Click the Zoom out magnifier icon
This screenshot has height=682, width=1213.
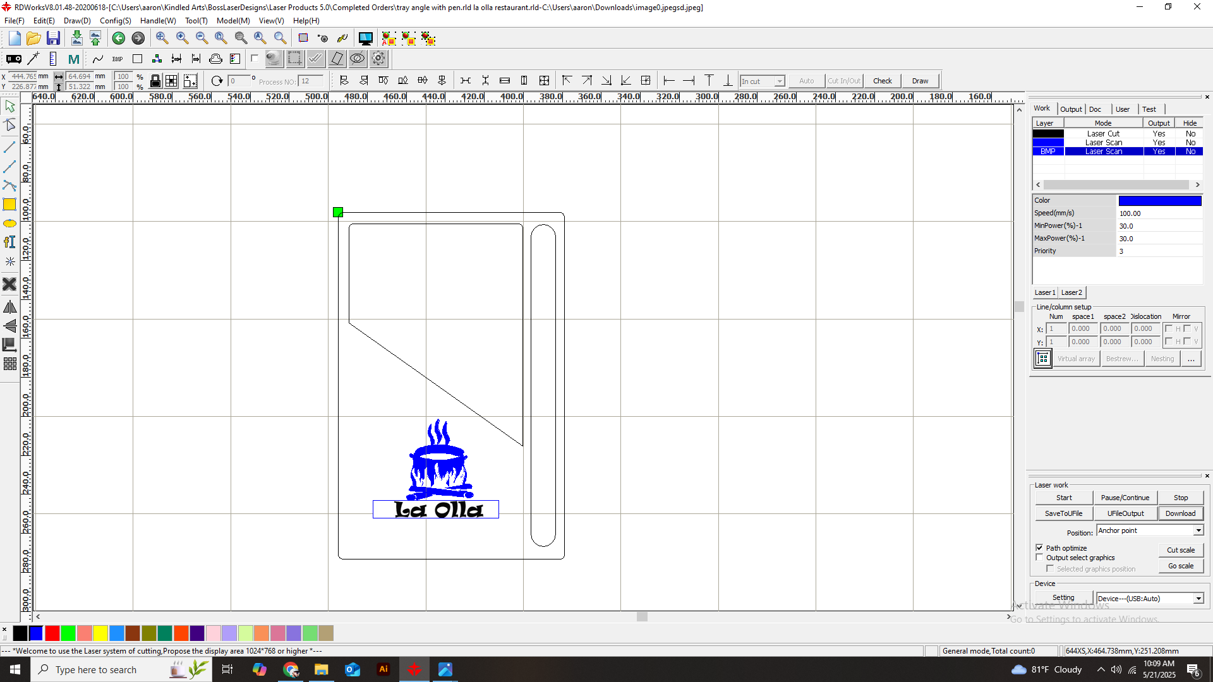click(x=202, y=39)
